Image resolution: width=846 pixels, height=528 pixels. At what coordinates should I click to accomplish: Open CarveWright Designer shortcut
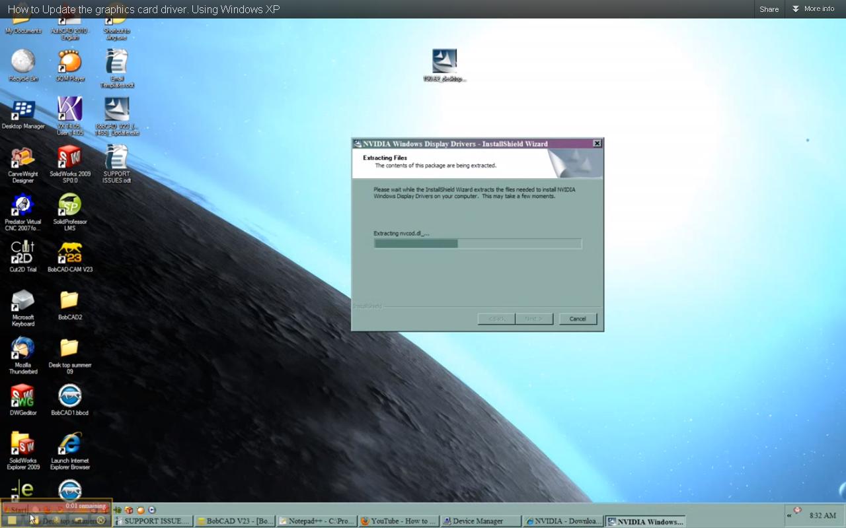(23, 164)
